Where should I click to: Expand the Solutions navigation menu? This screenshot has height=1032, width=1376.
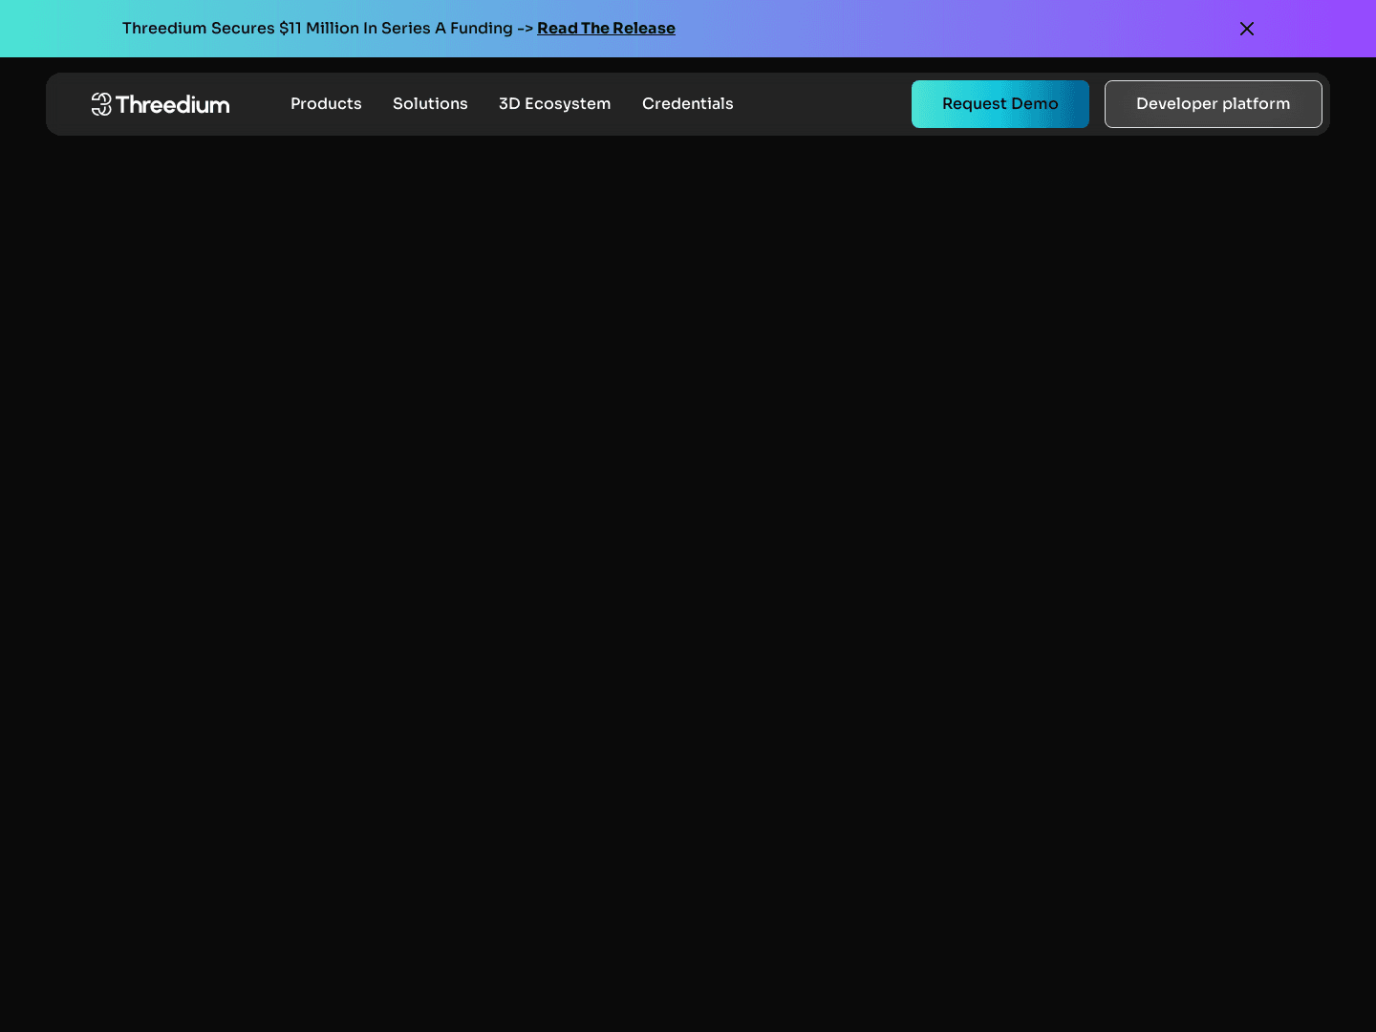430,104
